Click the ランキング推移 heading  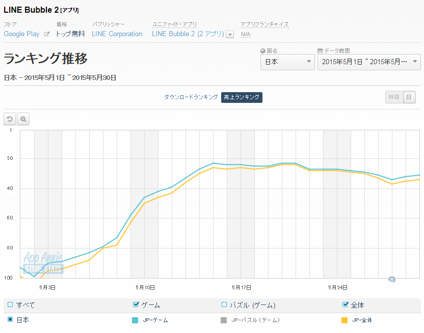coord(46,59)
